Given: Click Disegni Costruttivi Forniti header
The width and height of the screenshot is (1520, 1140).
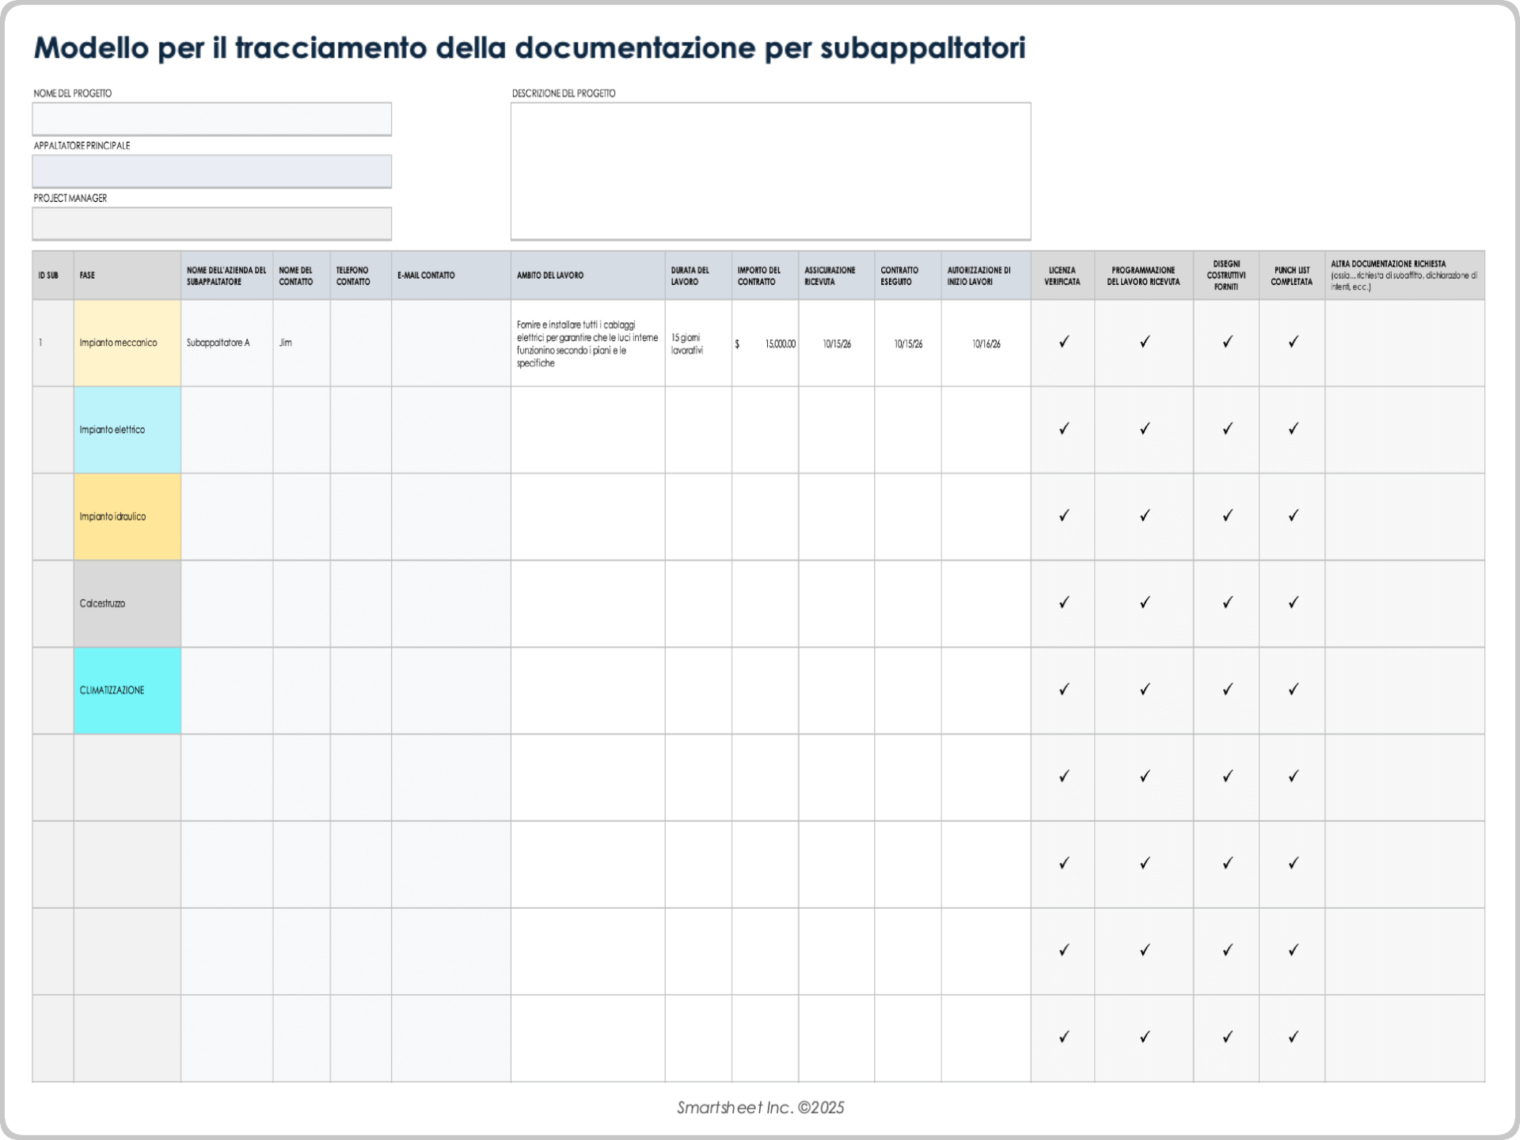Looking at the screenshot, I should click(x=1226, y=275).
